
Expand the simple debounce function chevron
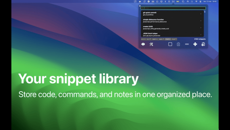[x=201, y=21]
